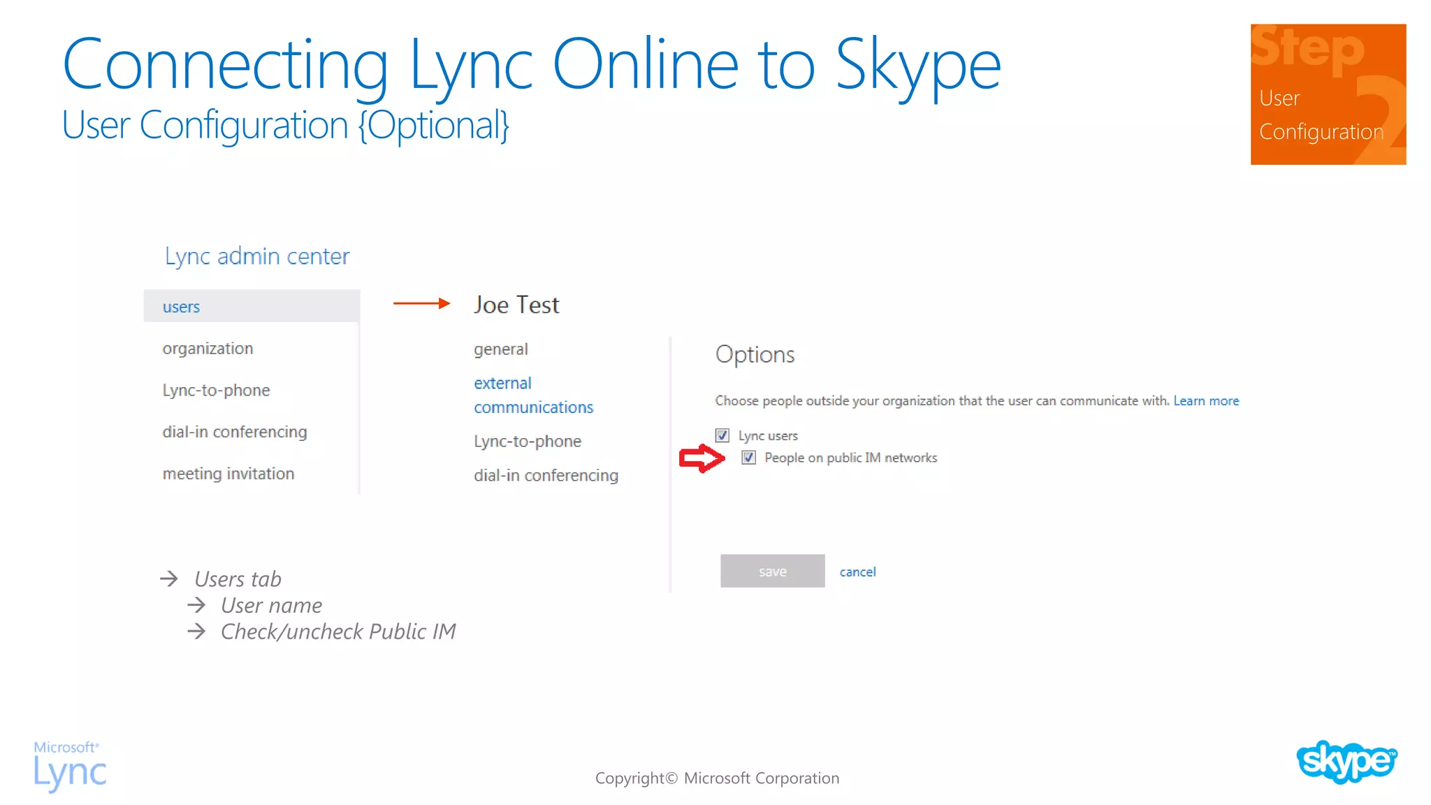Click the Skype logo
Viewport: 1431px width, 805px height.
coord(1346,762)
